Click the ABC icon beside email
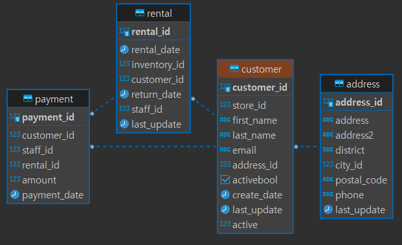Viewport: 402px width, 245px height. point(225,150)
